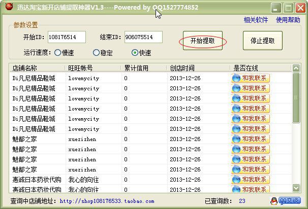Open the 使用帮助 link
Image resolution: width=308 pixels, height=209 pixels.
coord(288,20)
